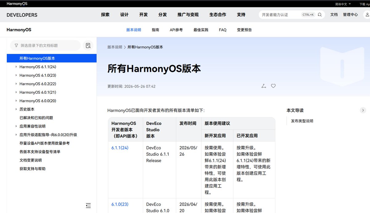Switch to the 指南 tab
Image resolution: width=370 pixels, height=213 pixels.
point(155,30)
